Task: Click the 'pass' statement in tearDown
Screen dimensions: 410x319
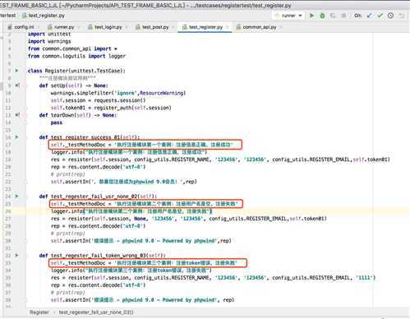Action: [57, 123]
